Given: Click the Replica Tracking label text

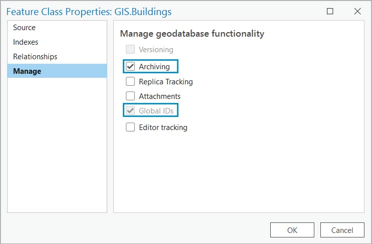Looking at the screenshot, I should (x=166, y=81).
